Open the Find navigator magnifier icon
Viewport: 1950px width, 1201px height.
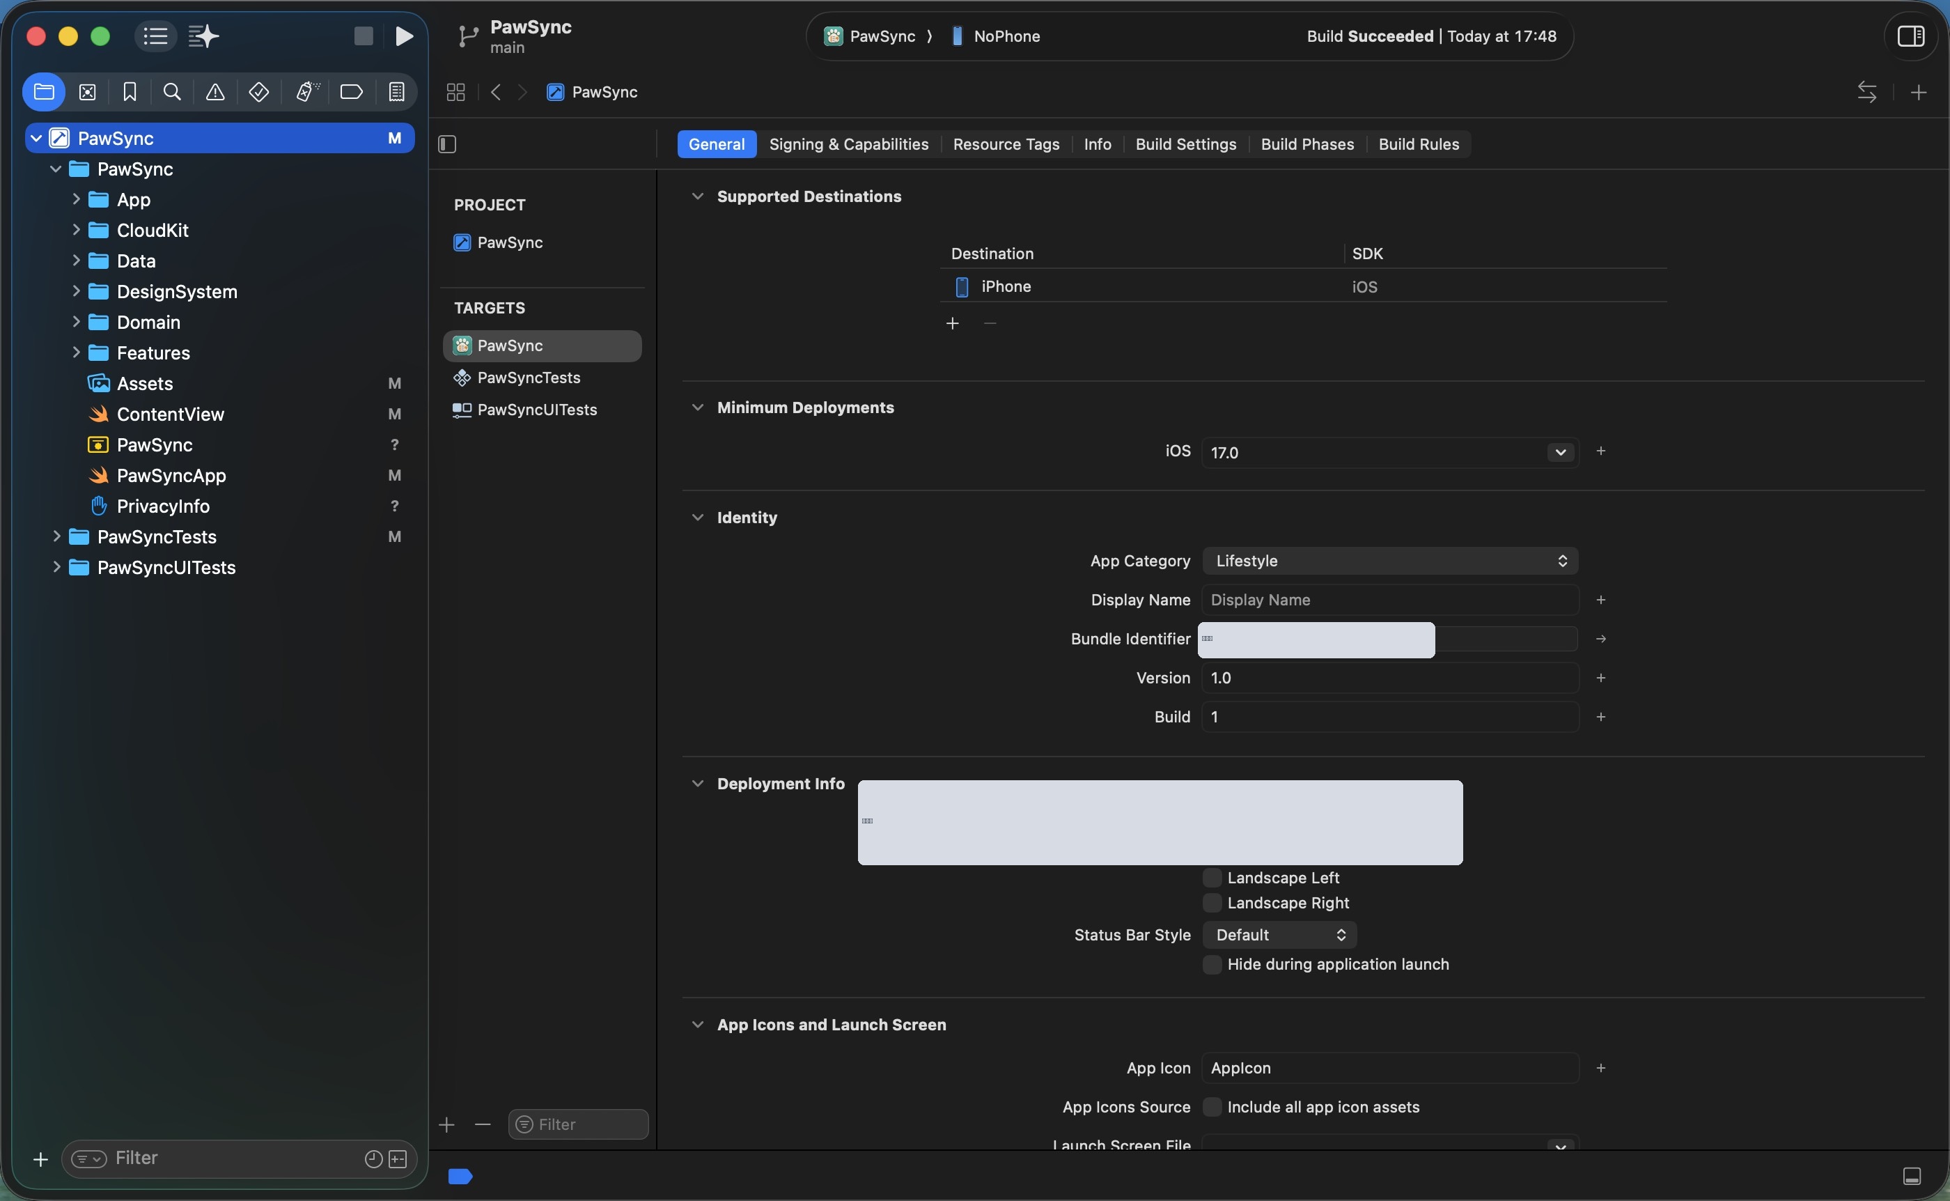[172, 92]
